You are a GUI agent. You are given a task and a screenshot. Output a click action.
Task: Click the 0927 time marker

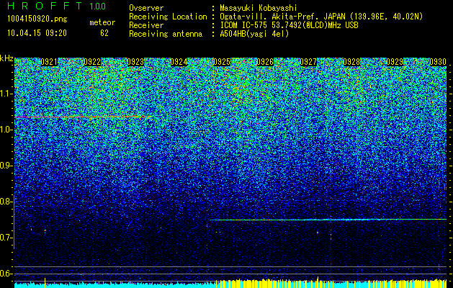[x=308, y=62]
